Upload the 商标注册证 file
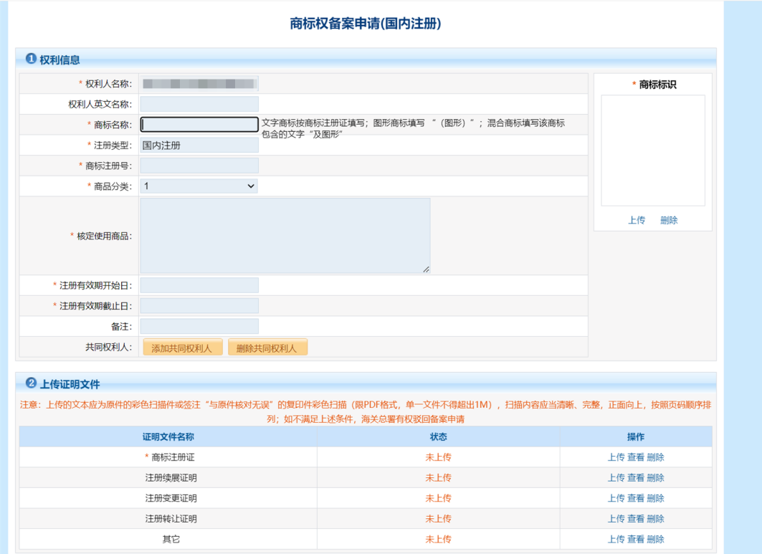762x554 pixels. click(x=616, y=457)
